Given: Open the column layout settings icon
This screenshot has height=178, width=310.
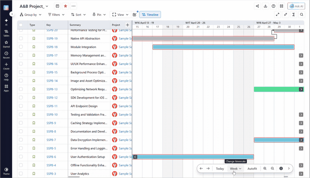Looking at the screenshot, I should click(135, 15).
